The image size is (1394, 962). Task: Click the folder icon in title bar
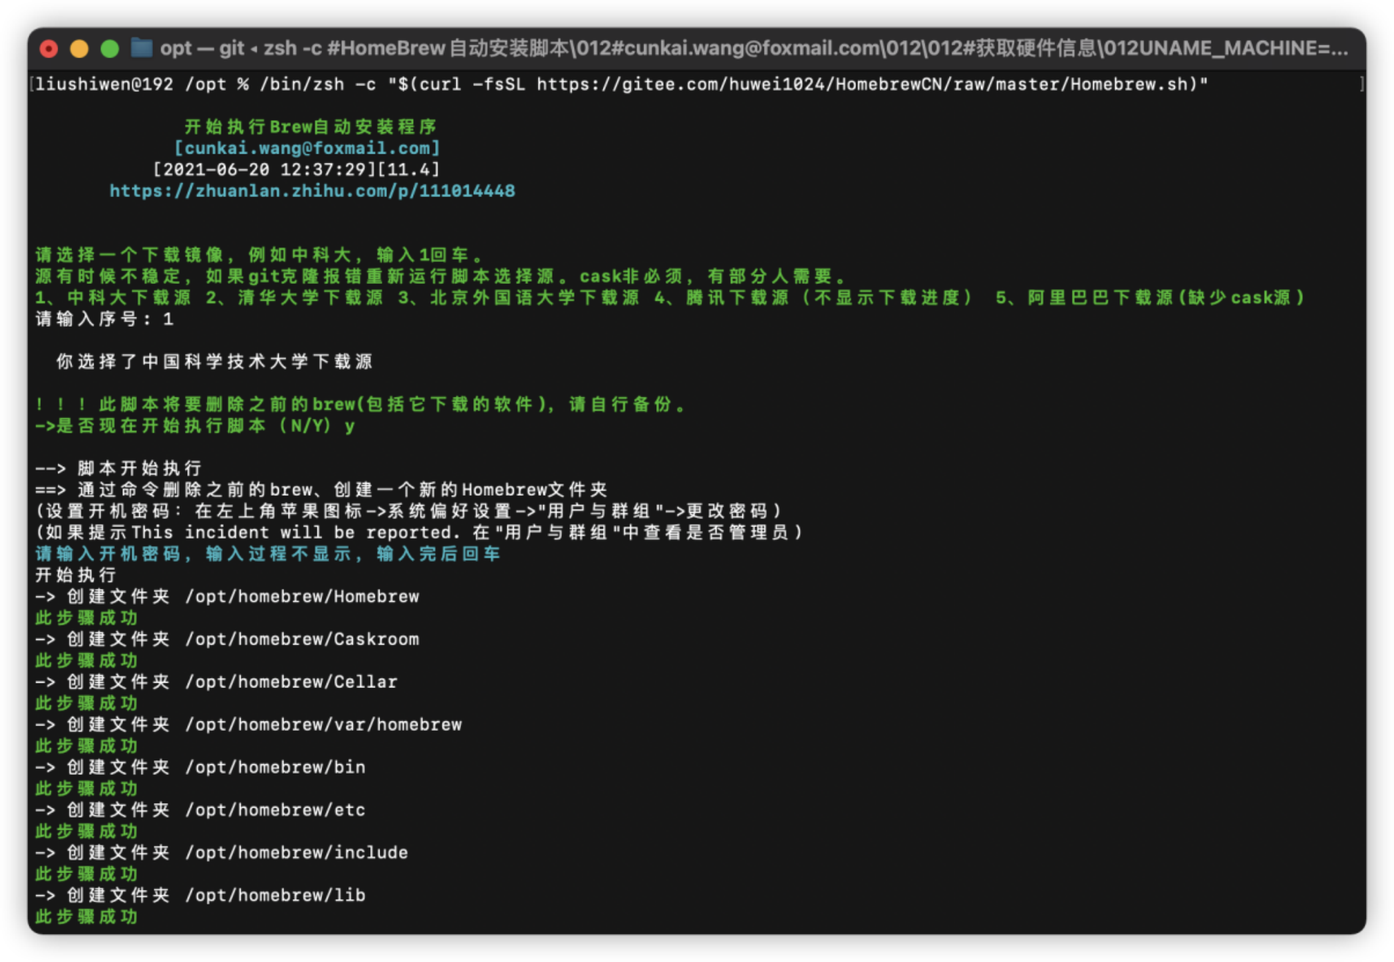141,48
